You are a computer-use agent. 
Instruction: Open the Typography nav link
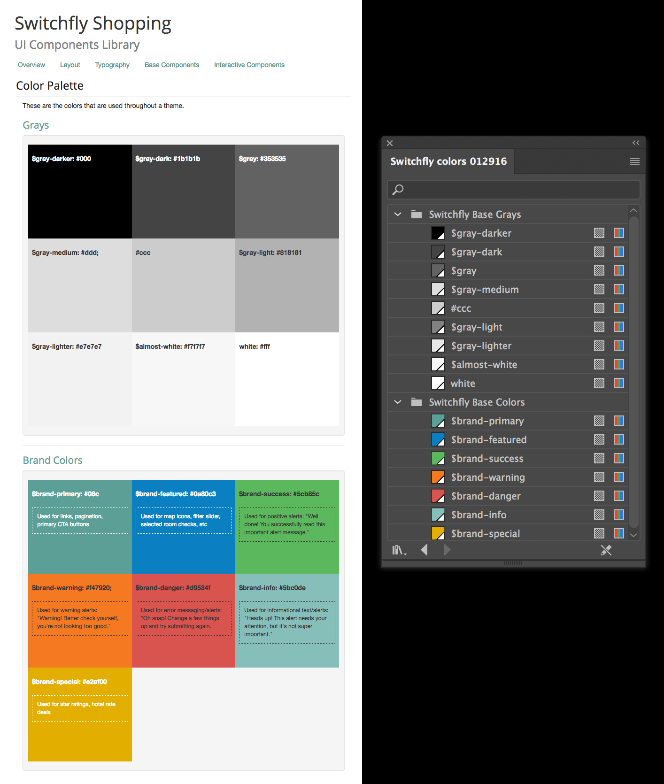112,65
